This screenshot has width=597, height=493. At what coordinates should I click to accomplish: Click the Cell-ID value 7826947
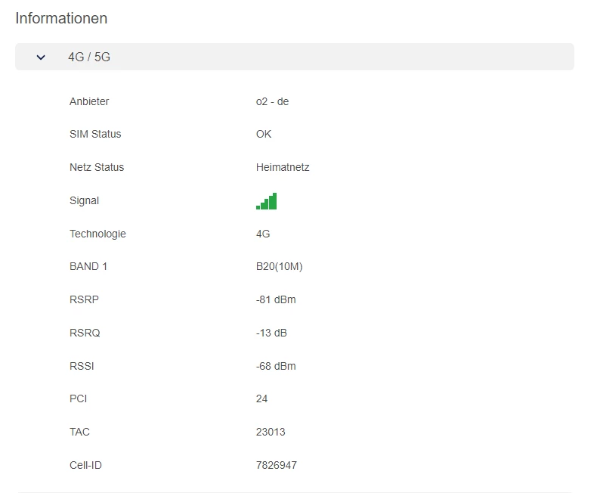coord(276,465)
